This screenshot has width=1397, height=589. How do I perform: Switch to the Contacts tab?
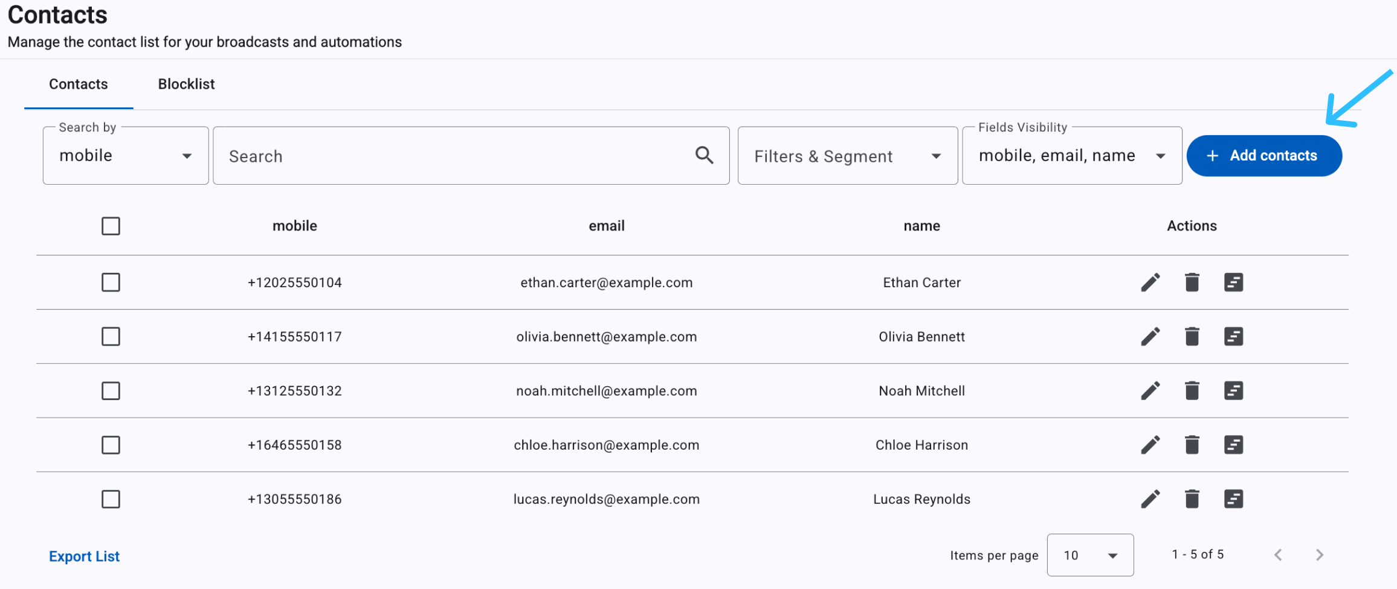point(79,84)
